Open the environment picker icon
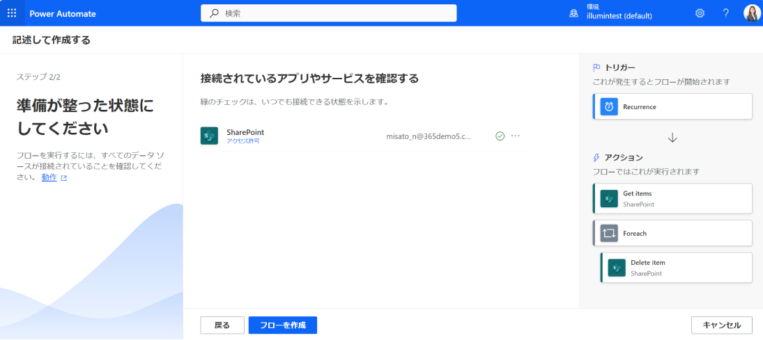This screenshot has height=340, width=763. pyautogui.click(x=574, y=14)
